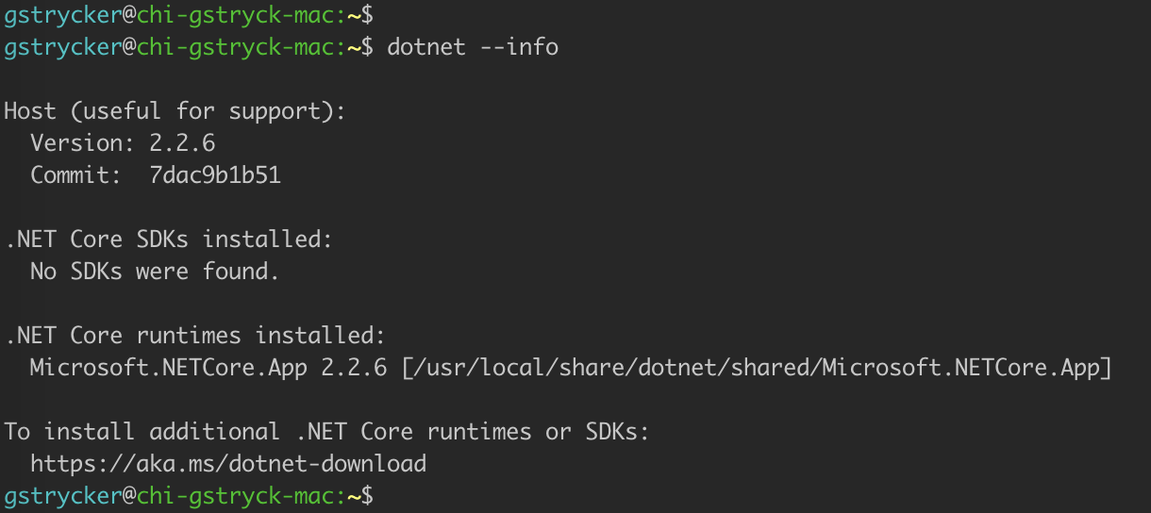Click the ".NET Core runtimes installed:" heading
The image size is (1151, 513).
195,336
